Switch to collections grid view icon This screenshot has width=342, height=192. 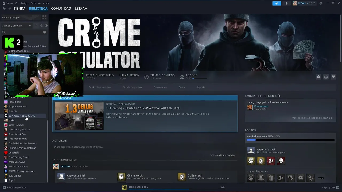[44, 17]
